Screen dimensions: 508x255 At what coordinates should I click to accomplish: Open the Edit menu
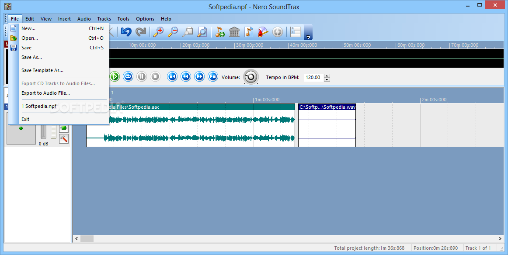tap(29, 19)
